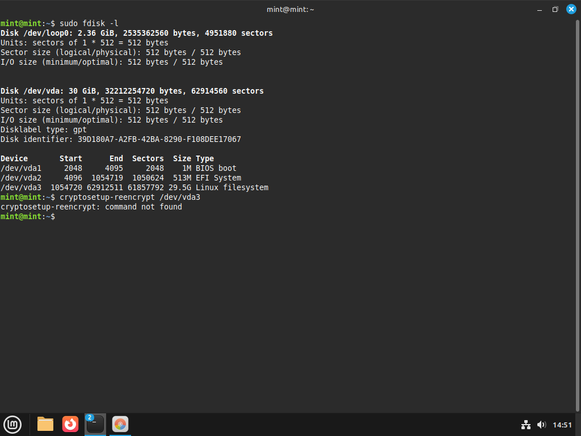Click the volume speaker tray icon
Screen dimensions: 581x436
541,425
